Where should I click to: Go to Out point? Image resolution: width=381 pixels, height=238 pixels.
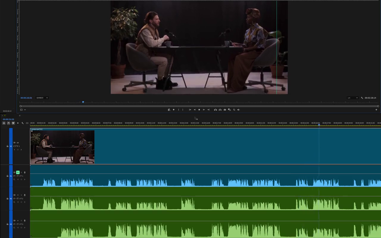209,110
